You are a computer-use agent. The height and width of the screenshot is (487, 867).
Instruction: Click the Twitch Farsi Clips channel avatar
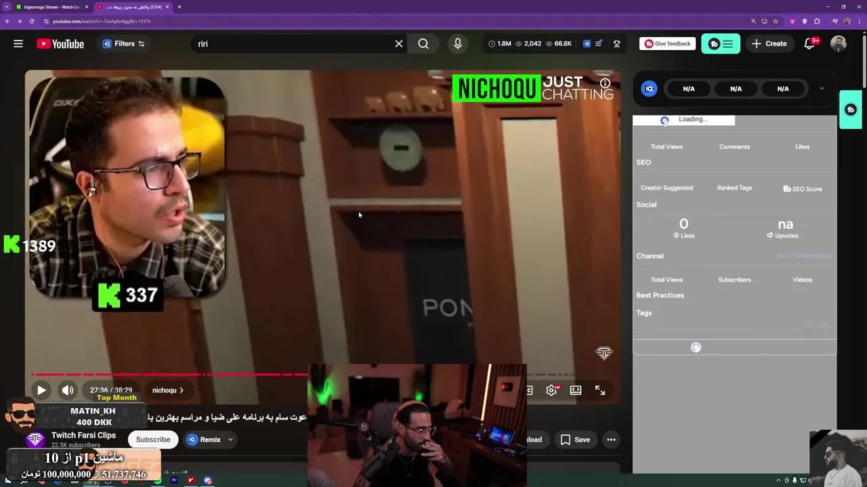tap(35, 440)
